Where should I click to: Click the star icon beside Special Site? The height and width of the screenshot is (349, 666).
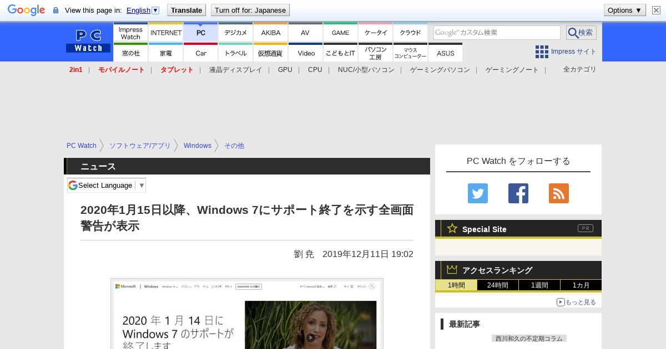(x=452, y=228)
